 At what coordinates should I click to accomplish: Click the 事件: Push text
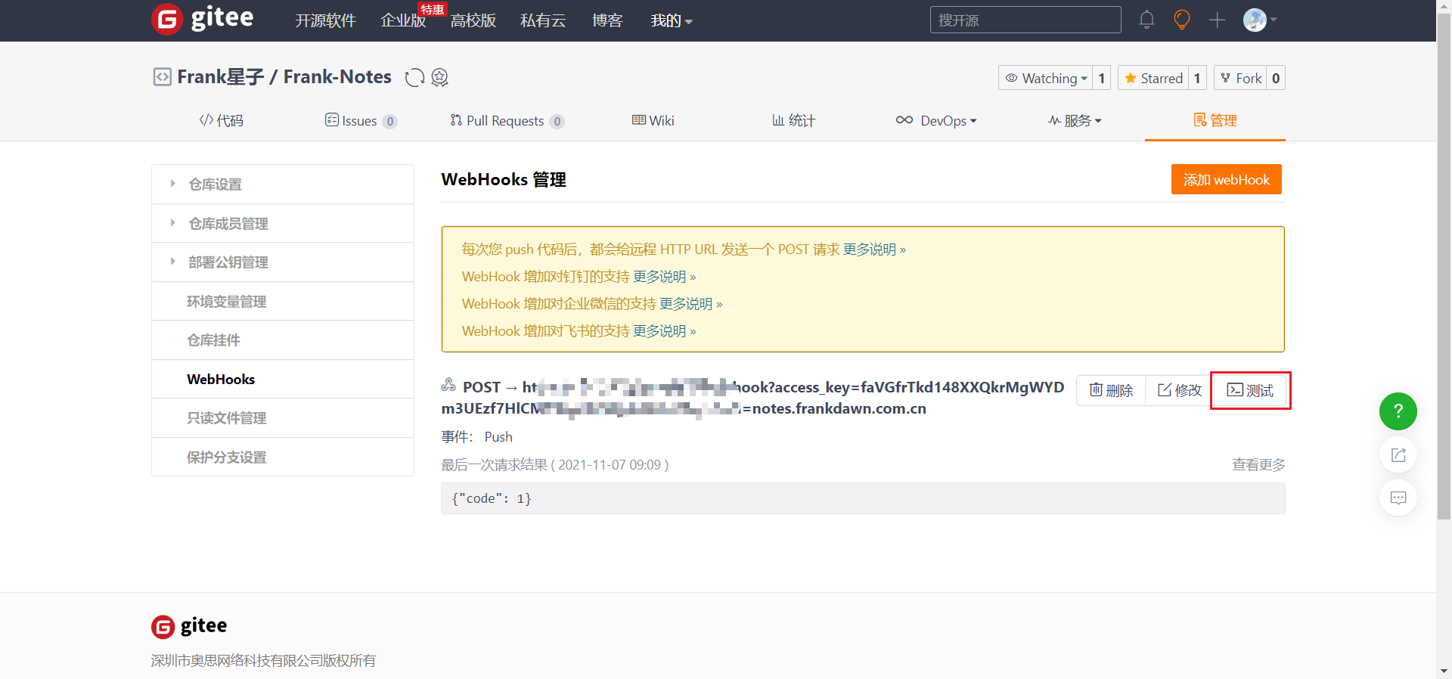(477, 436)
